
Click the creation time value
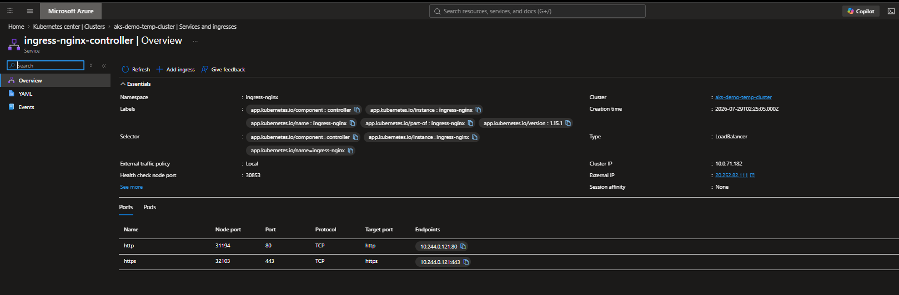click(747, 109)
